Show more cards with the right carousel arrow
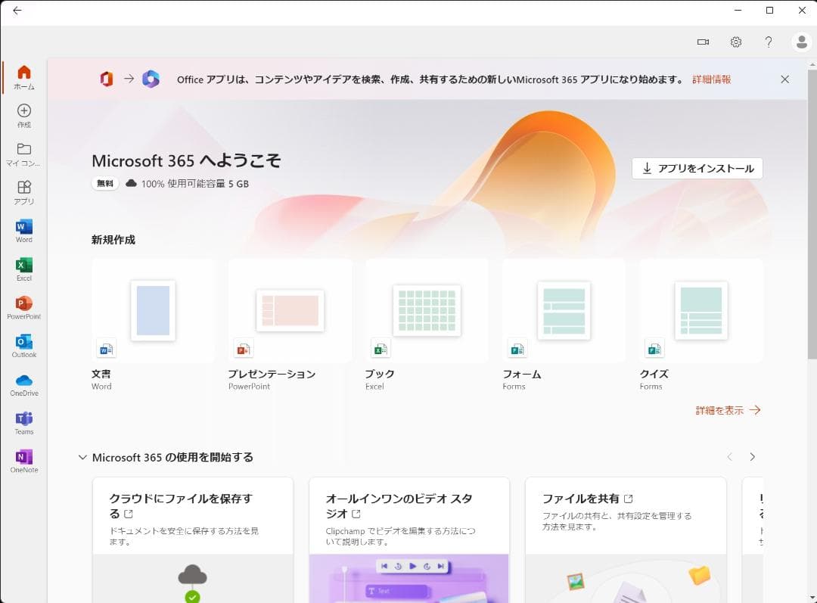Viewport: 817px width, 603px height. (x=753, y=457)
